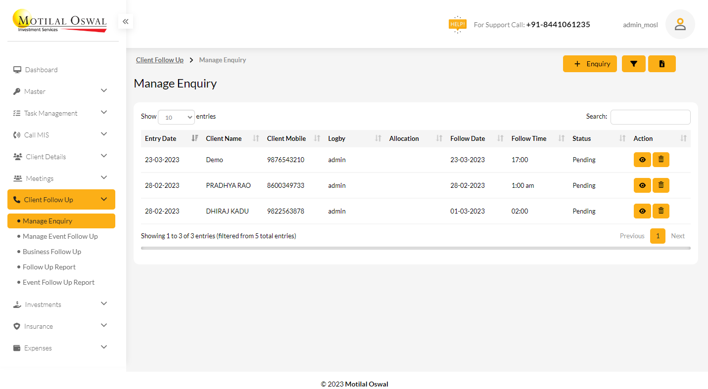708x389 pixels.
Task: Click the Task Management checklist icon
Action: 17,113
